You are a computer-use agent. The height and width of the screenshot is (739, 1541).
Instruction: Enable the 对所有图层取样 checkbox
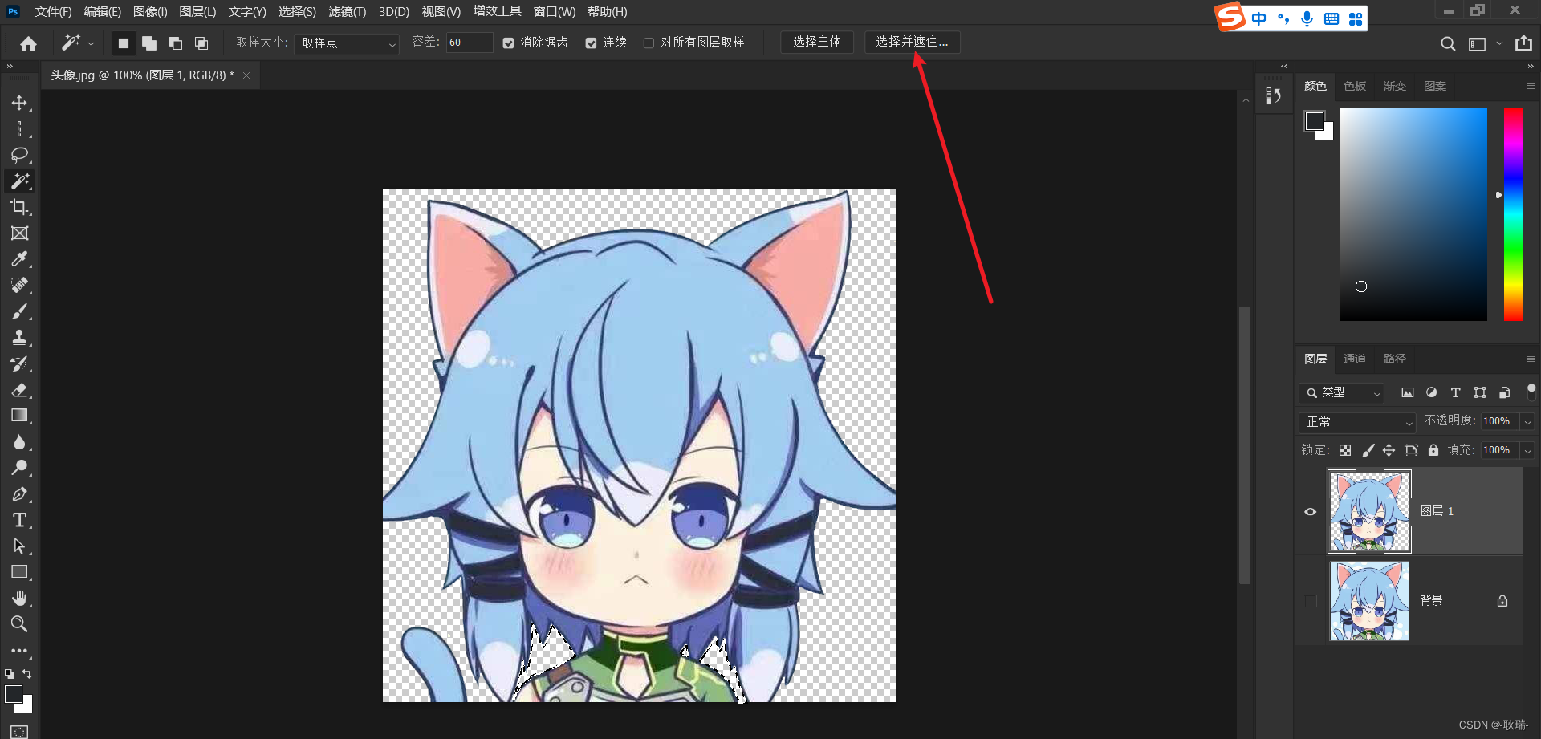tap(649, 43)
